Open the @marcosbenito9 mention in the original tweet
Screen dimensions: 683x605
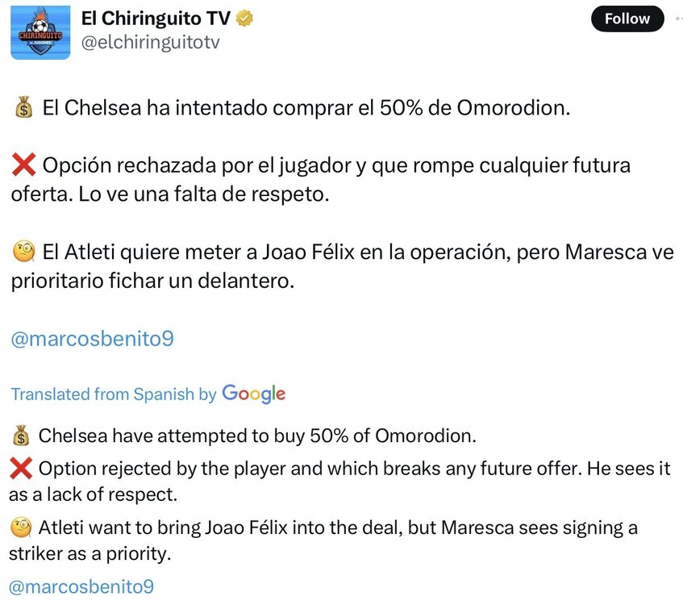pyautogui.click(x=93, y=339)
